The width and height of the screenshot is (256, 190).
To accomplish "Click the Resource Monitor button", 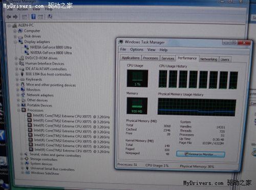I will point(201,154).
